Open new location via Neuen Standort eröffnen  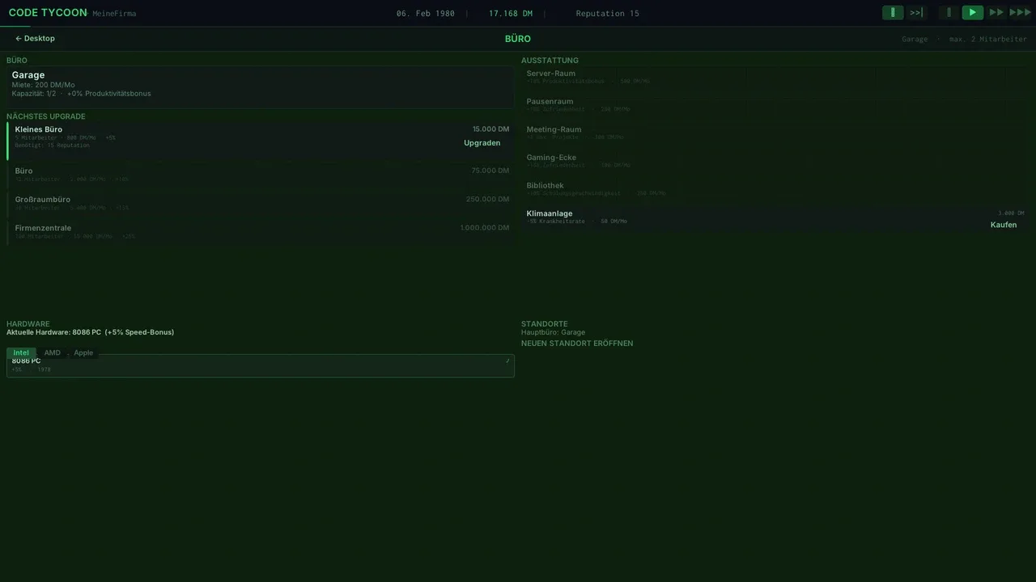(x=577, y=344)
